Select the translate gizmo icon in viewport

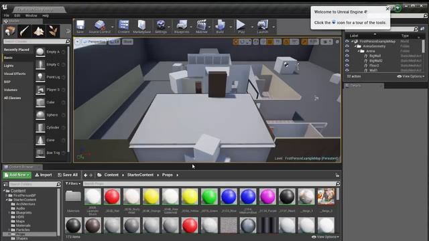coord(235,42)
